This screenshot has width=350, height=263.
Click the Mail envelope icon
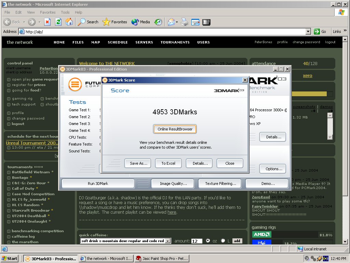pos(171,22)
